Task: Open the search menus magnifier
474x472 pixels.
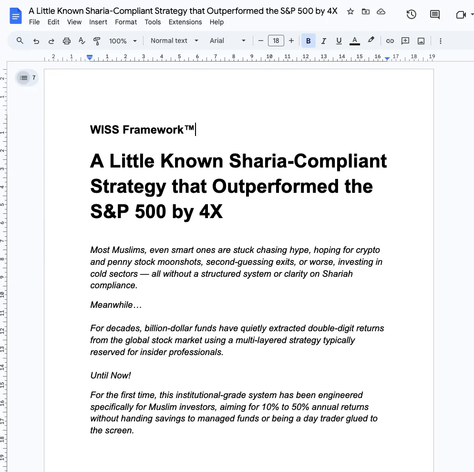Action: coord(20,41)
